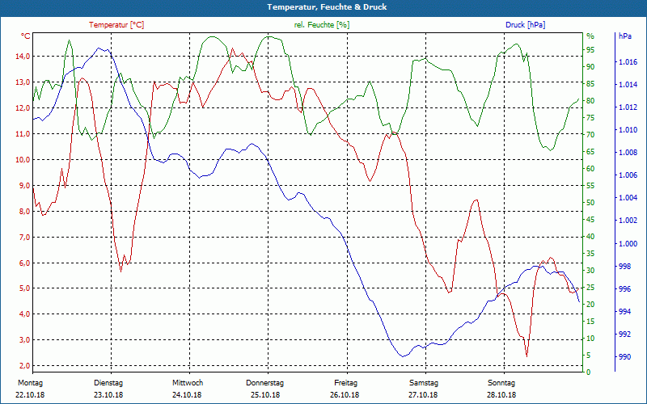The width and height of the screenshot is (647, 404).
Task: Click the '1.008' pressure axis value
Action: tap(628, 153)
